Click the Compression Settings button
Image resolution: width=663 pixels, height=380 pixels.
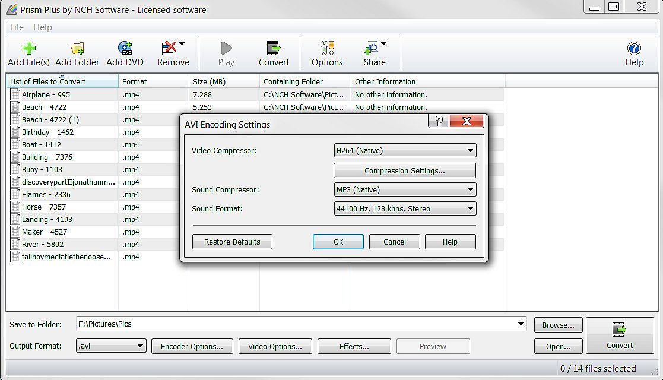coord(404,171)
